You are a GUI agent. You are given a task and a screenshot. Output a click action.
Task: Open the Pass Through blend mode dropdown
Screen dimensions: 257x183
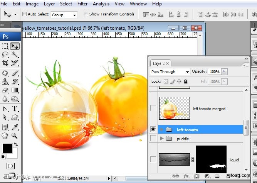pos(170,72)
